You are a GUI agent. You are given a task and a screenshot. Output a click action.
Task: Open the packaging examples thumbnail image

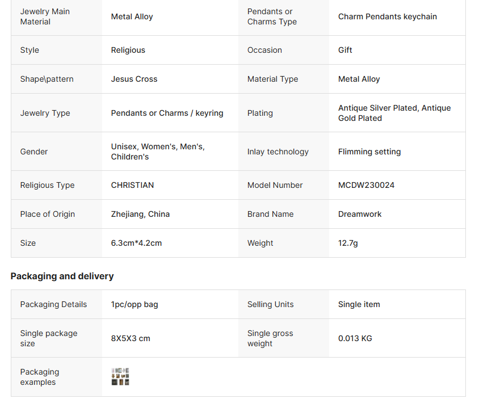coord(120,377)
